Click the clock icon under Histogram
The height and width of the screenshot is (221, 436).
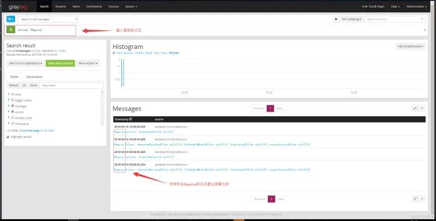(x=114, y=53)
